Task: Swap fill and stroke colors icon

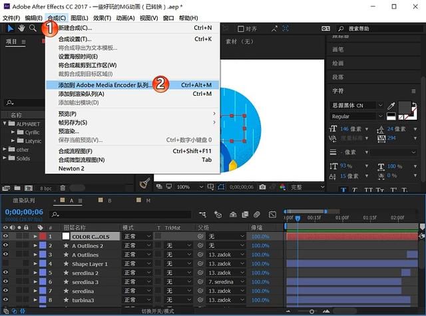Action: click(x=414, y=104)
